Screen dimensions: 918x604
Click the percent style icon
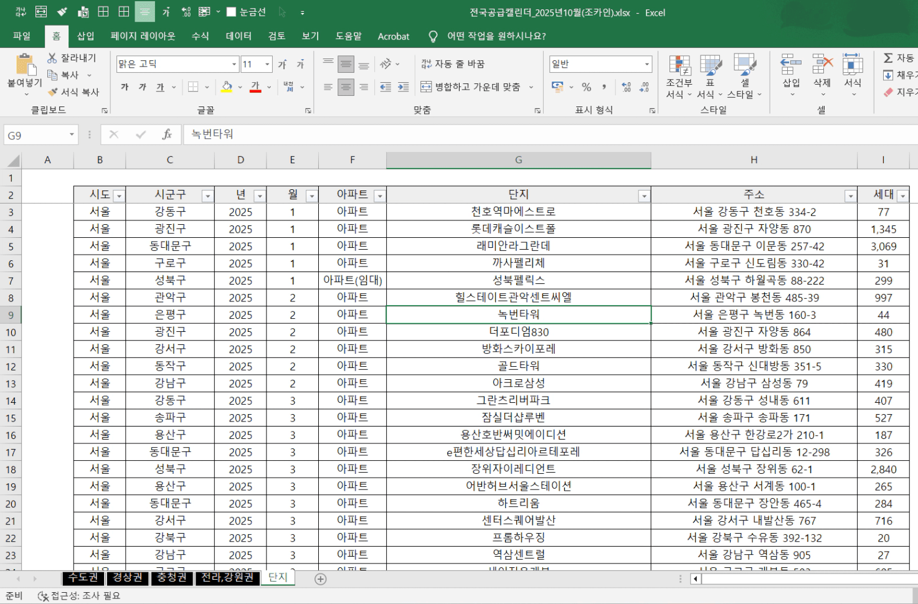(x=586, y=87)
